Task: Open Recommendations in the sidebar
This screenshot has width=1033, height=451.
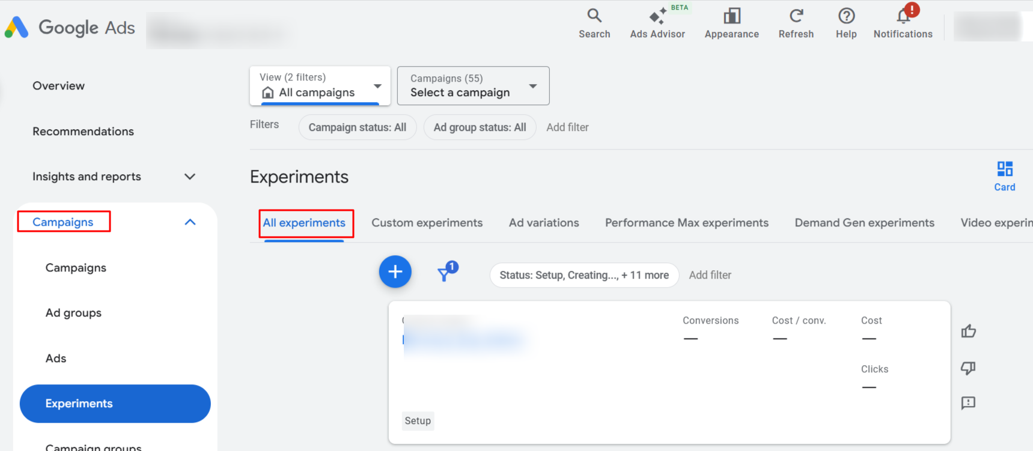Action: coord(83,132)
